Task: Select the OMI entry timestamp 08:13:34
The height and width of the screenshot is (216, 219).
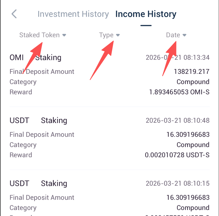Action: pyautogui.click(x=178, y=57)
